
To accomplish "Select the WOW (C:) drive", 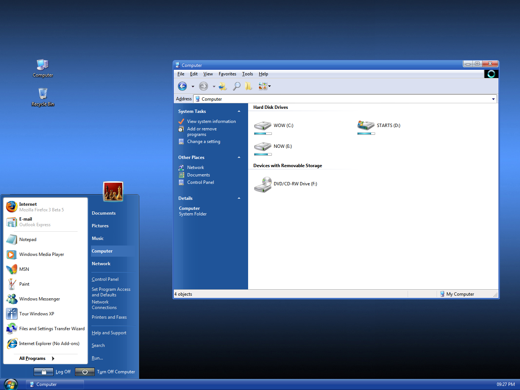I will click(274, 128).
